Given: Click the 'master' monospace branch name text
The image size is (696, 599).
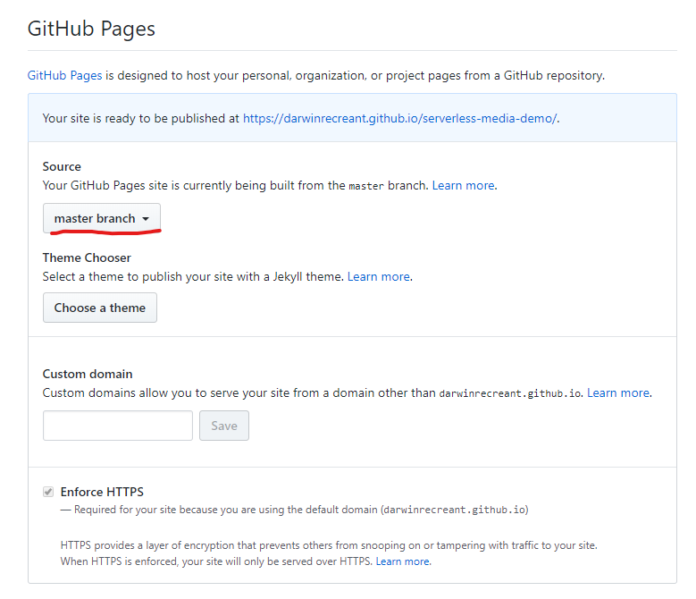Looking at the screenshot, I should click(x=366, y=186).
